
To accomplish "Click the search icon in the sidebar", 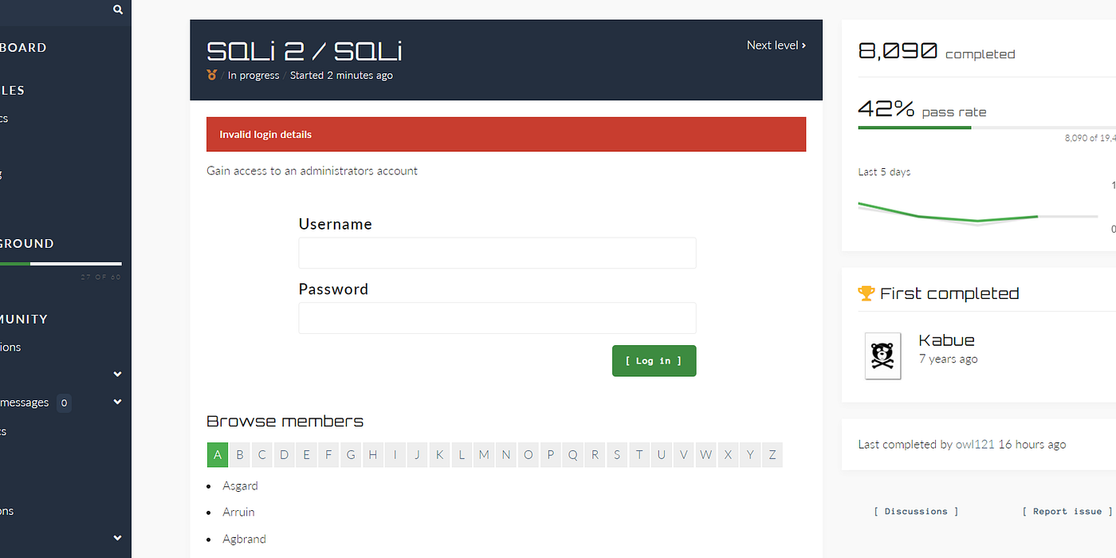I will [117, 10].
